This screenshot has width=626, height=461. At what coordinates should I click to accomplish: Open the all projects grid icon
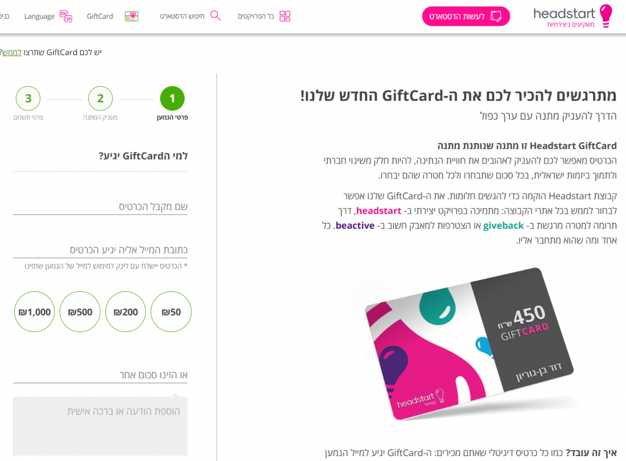click(x=285, y=16)
